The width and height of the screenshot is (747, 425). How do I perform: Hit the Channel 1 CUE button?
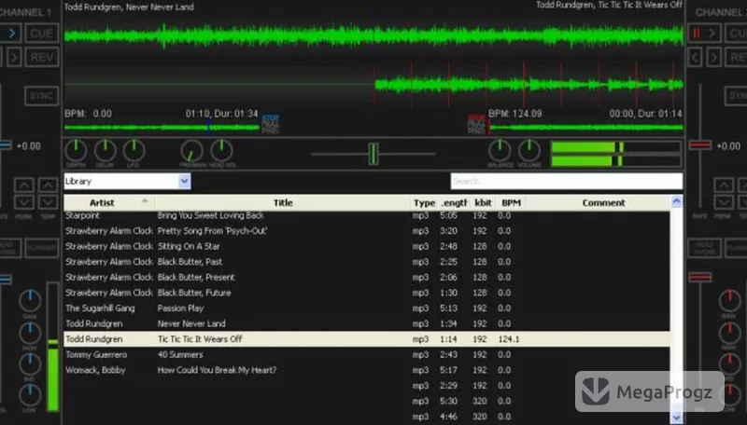point(42,34)
